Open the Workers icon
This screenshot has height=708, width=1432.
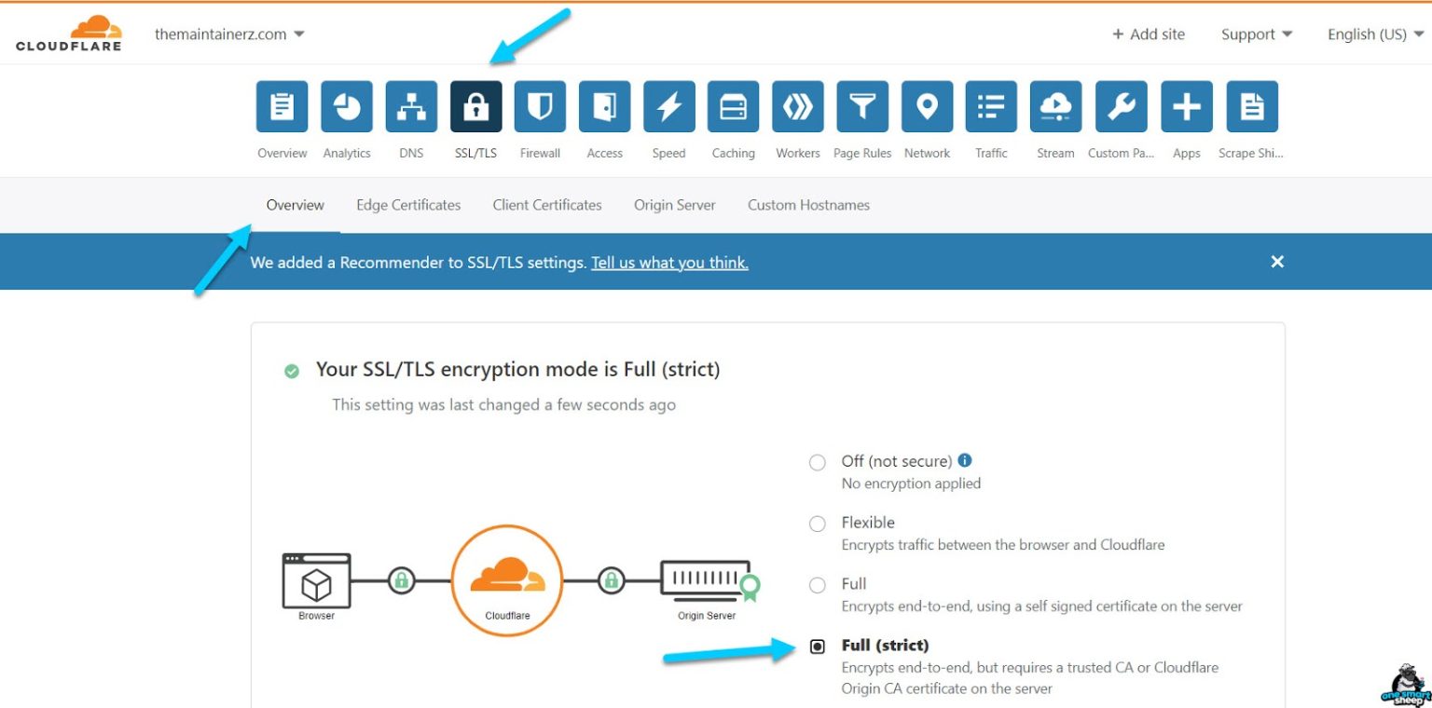(798, 107)
